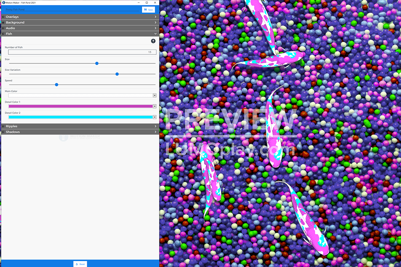Click the Ripples section icon
This screenshot has height=267, width=401.
pos(3,126)
